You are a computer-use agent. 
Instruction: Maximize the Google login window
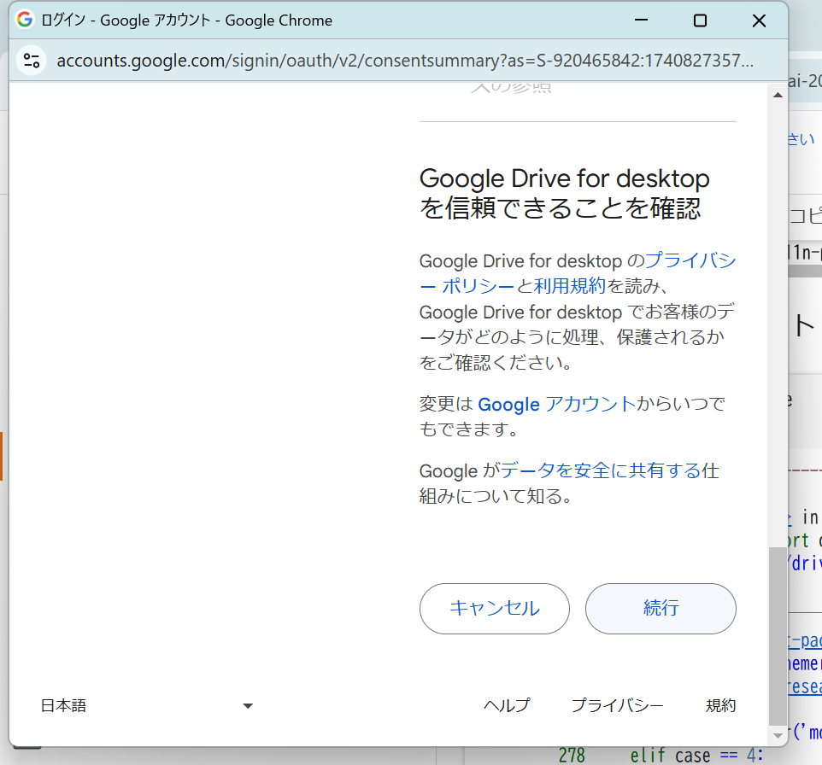pyautogui.click(x=700, y=20)
